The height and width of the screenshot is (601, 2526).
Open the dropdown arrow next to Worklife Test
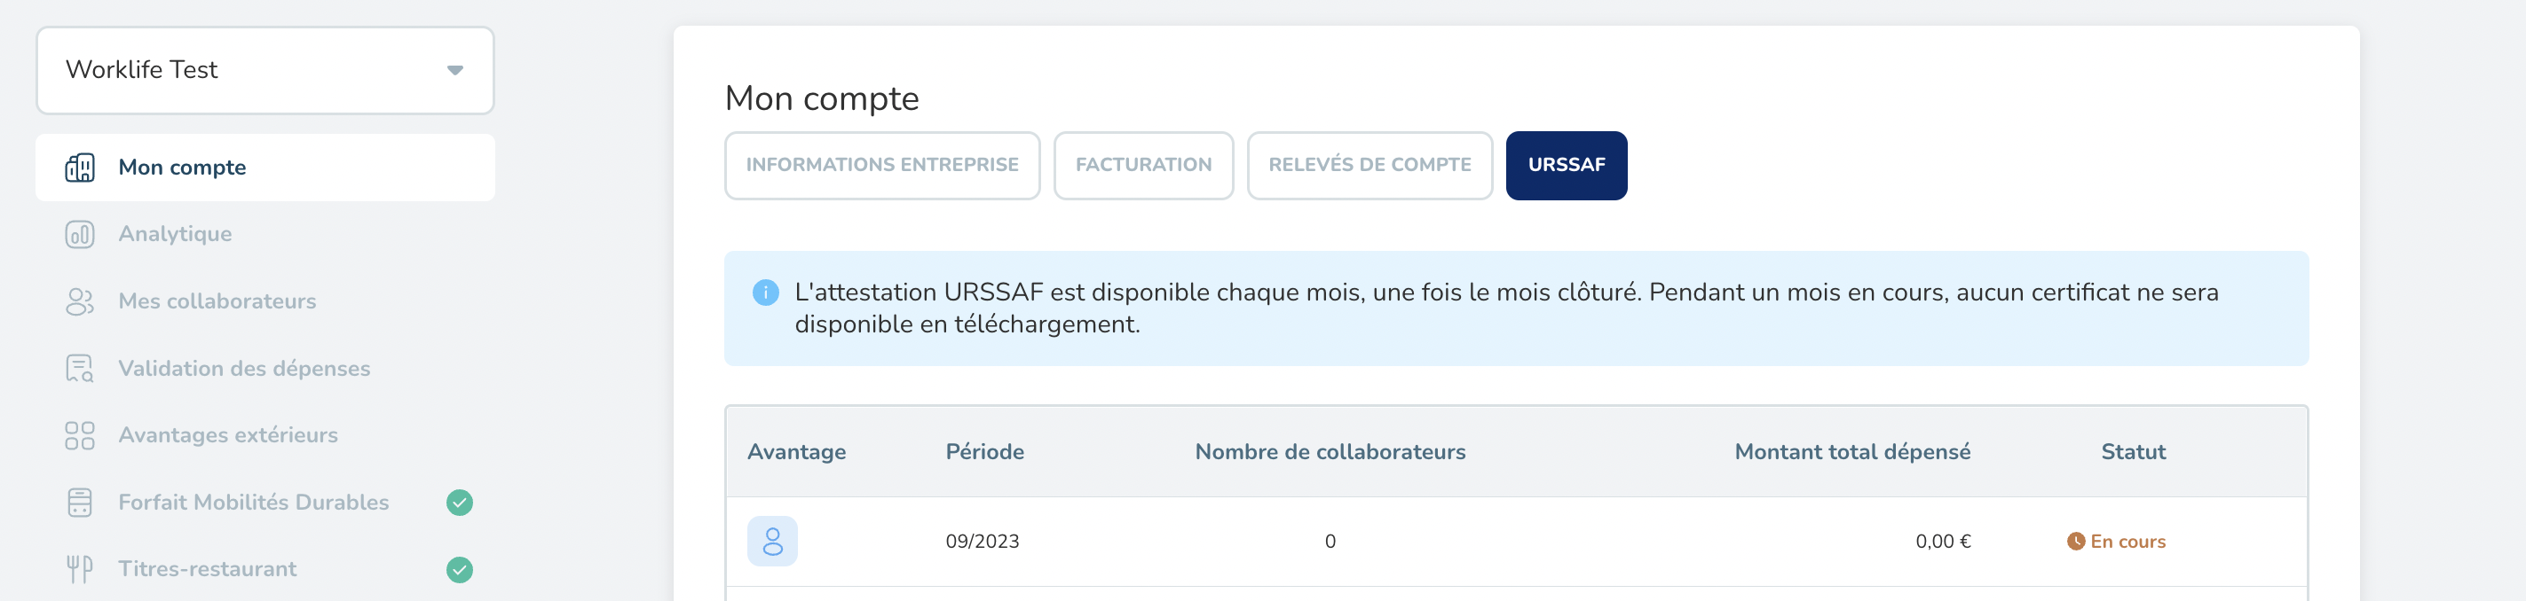coord(454,69)
